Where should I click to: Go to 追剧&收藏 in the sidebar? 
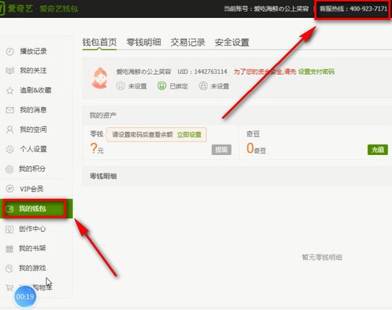click(35, 90)
